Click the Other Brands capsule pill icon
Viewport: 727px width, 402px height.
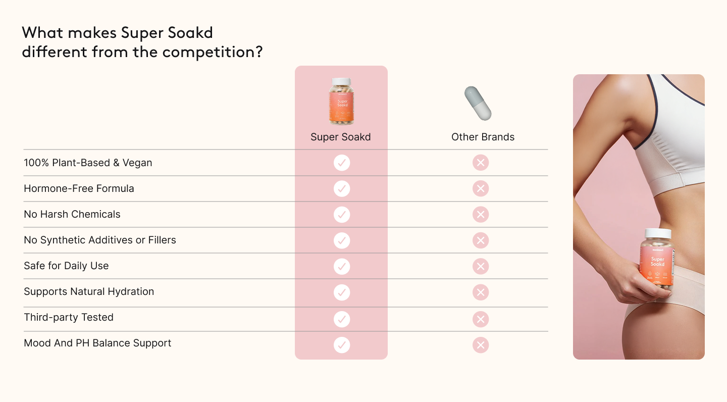pyautogui.click(x=478, y=103)
